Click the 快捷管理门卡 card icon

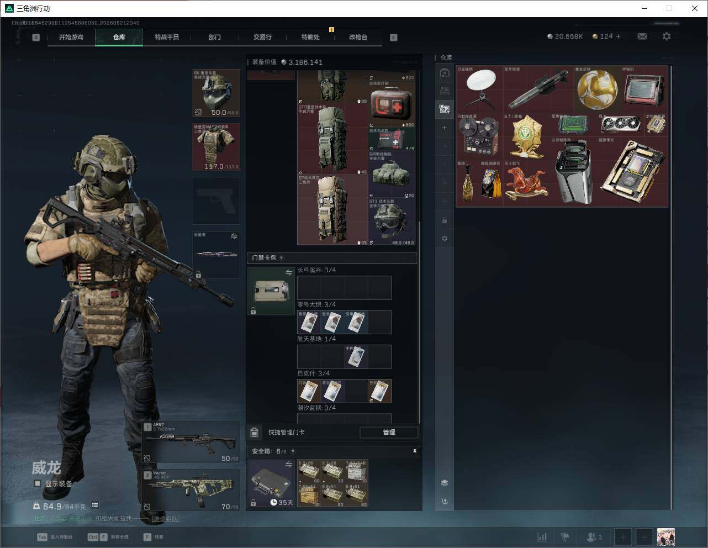255,432
